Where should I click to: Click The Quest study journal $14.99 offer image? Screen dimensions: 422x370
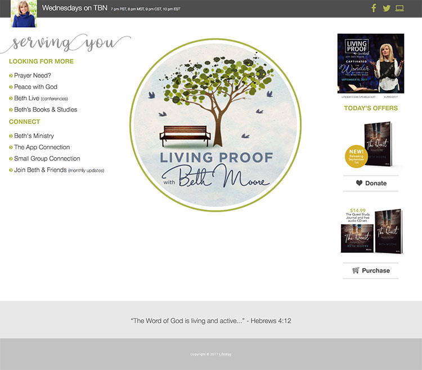coord(372,231)
